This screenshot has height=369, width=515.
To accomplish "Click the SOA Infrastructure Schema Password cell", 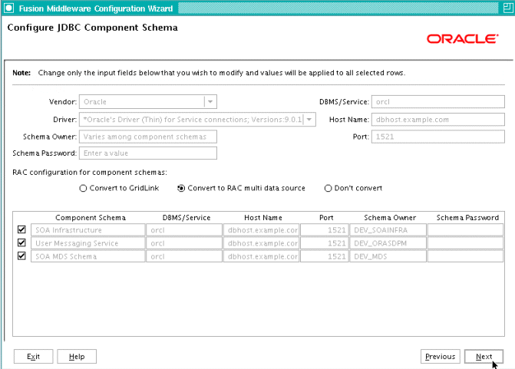I will tap(465, 230).
